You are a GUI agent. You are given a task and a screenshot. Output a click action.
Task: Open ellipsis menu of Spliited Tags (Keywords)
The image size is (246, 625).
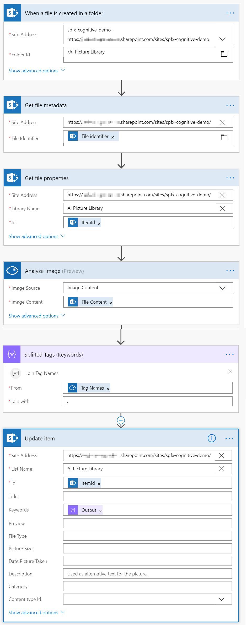click(230, 354)
